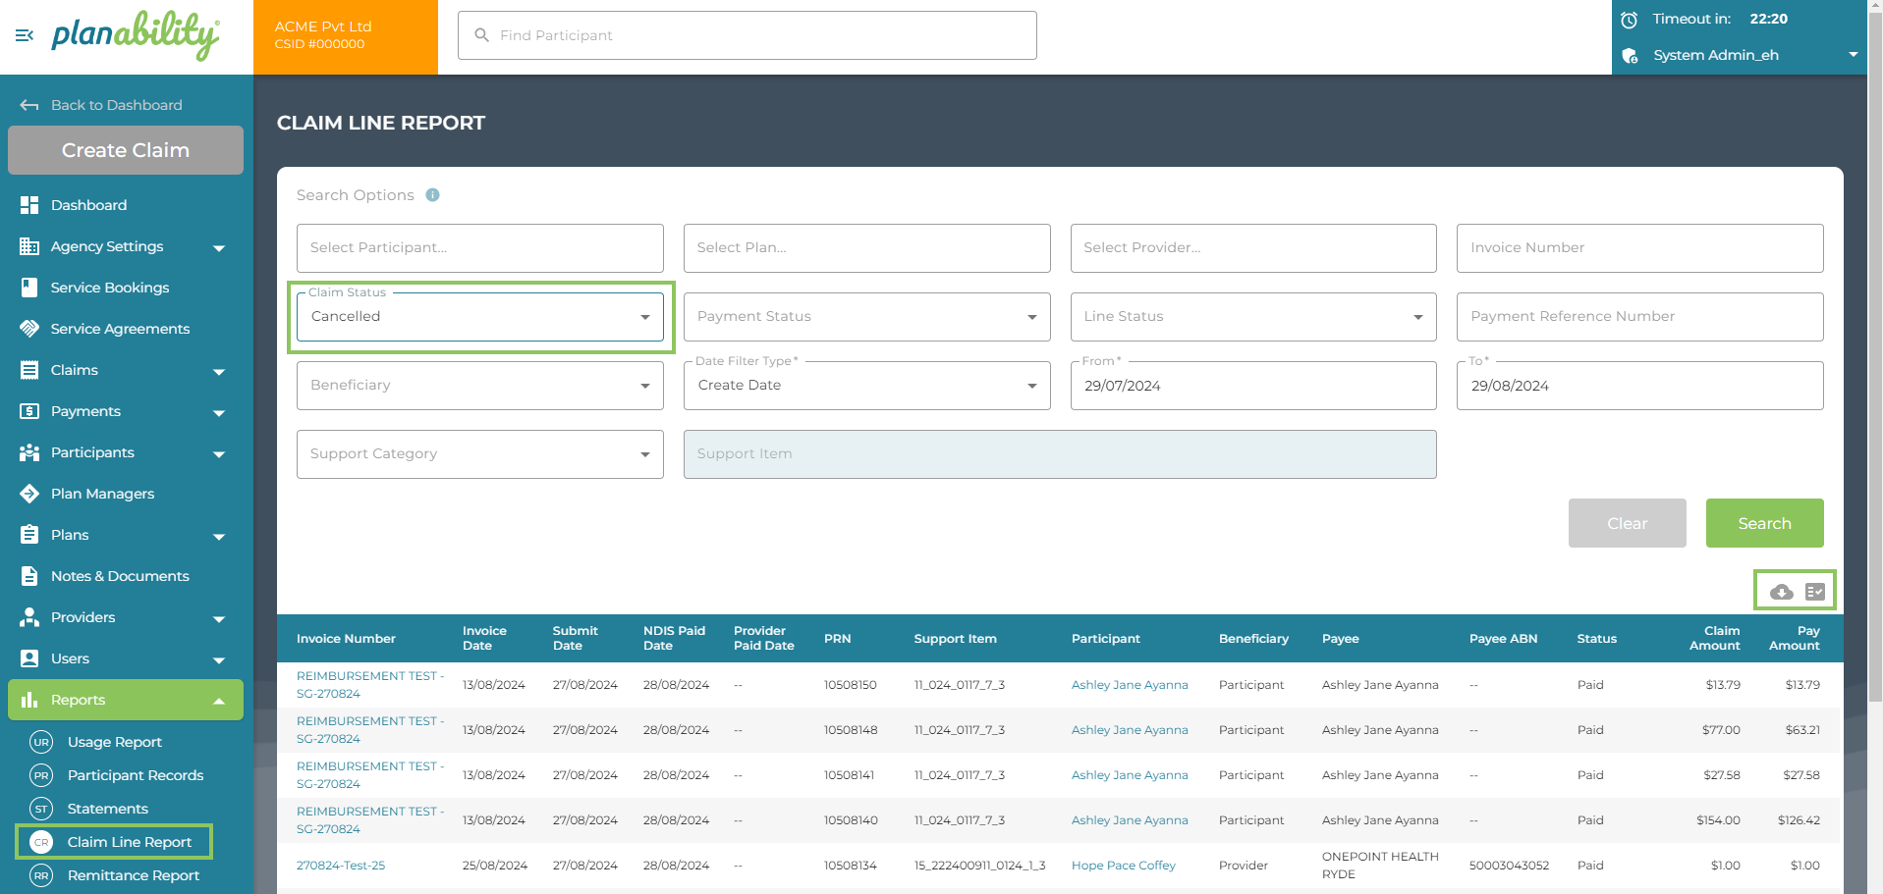Click the Payments dollar icon

(29, 411)
